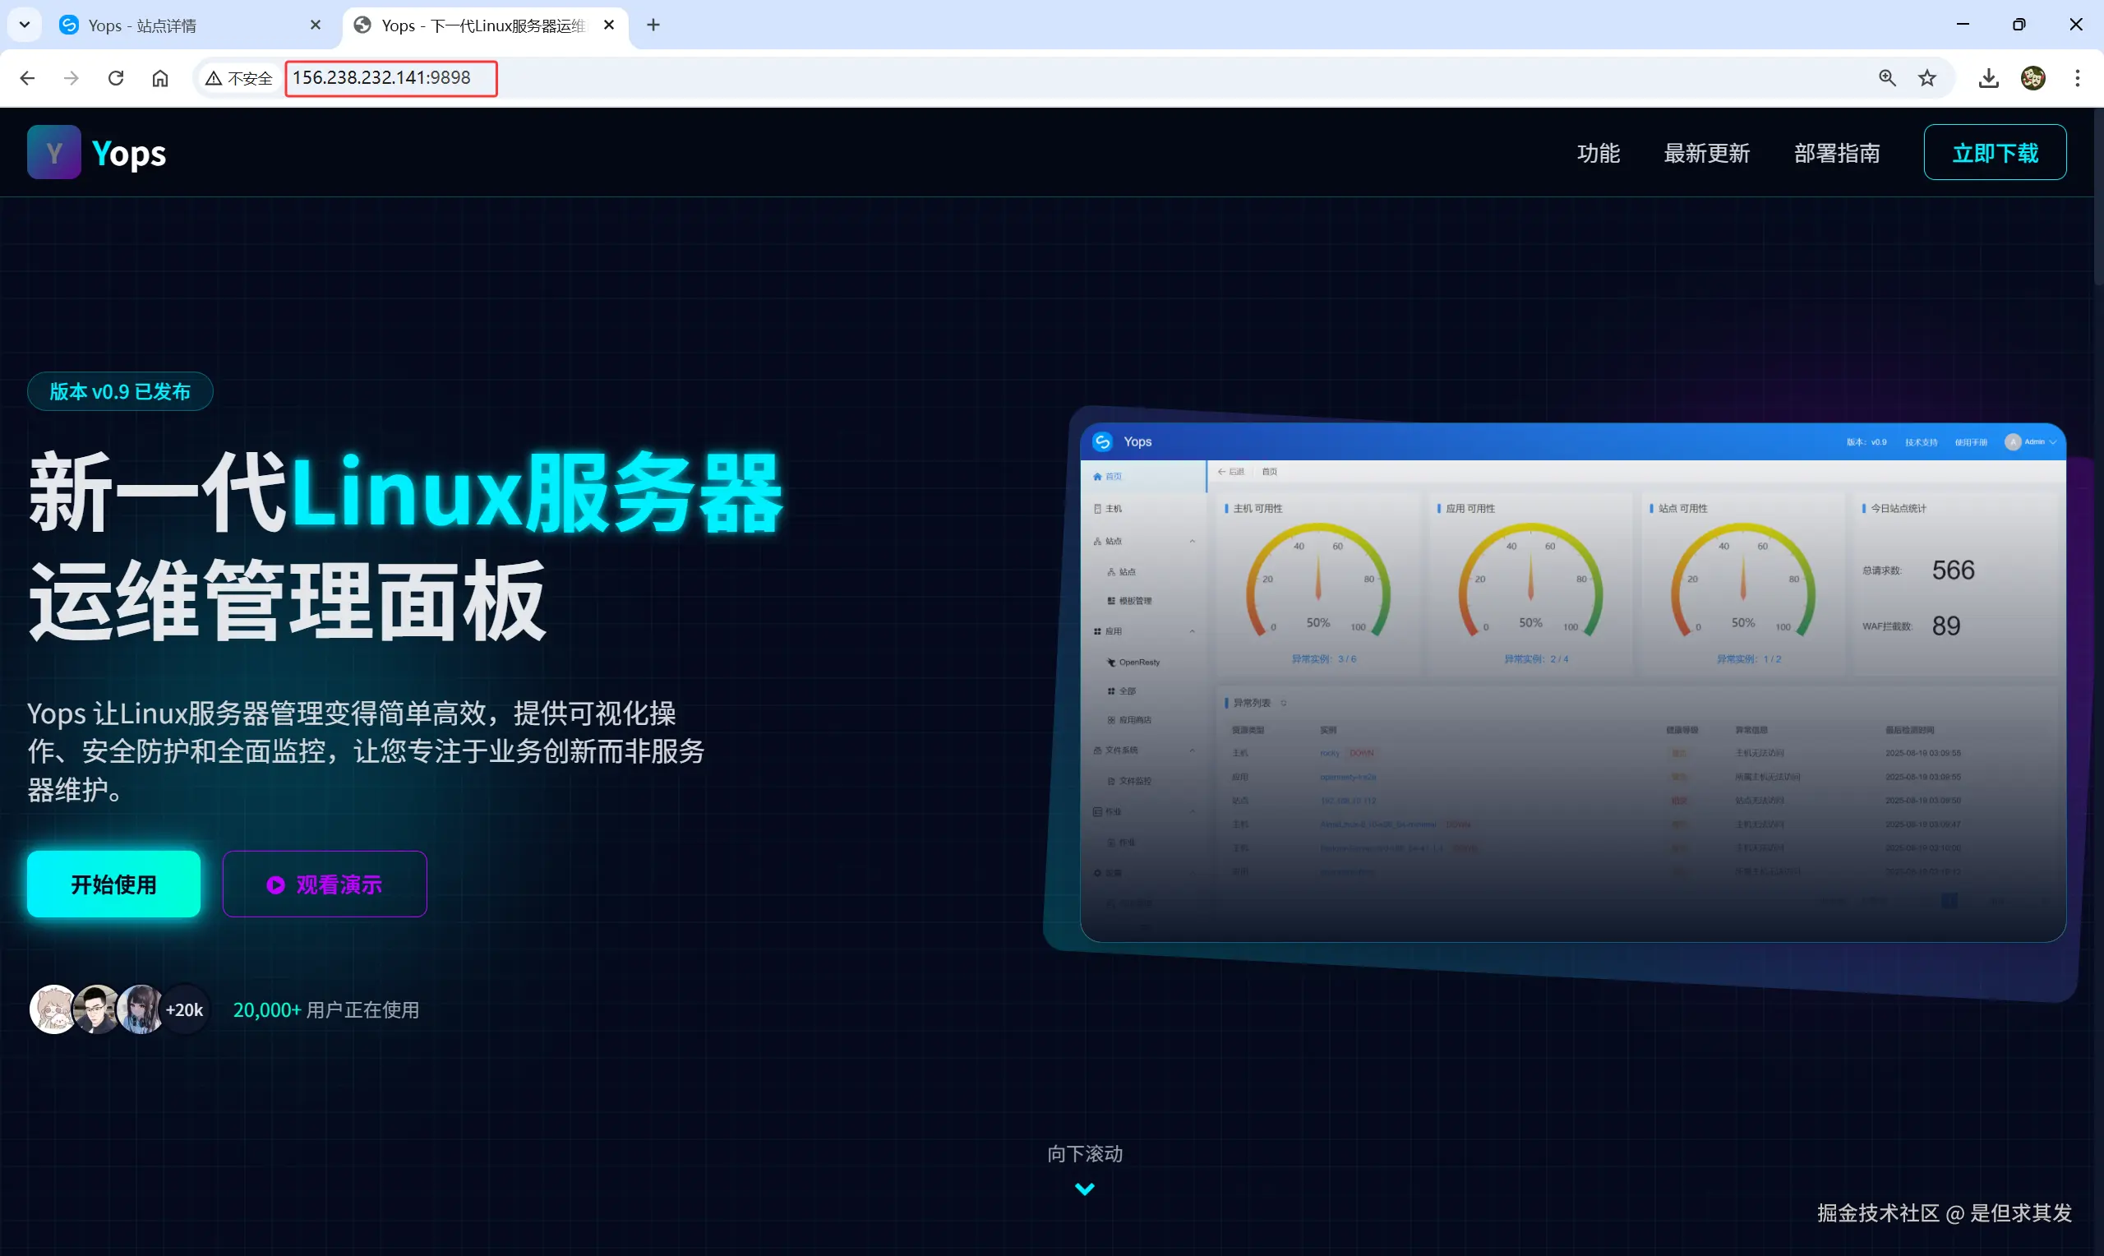Click the Yops logo icon in header
The image size is (2104, 1256).
tap(53, 152)
